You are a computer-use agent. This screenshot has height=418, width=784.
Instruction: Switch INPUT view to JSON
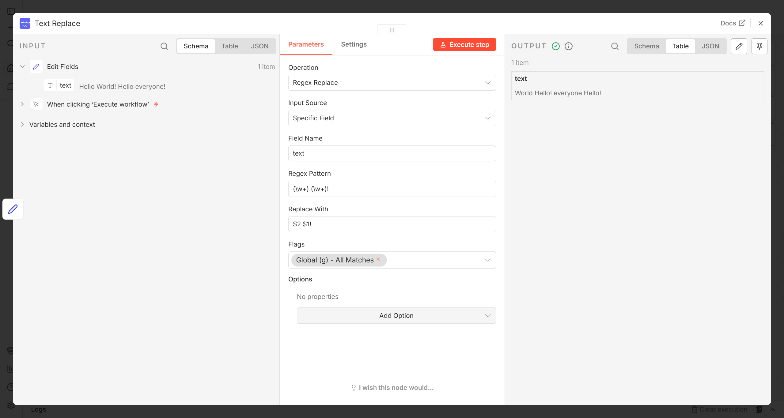[260, 46]
